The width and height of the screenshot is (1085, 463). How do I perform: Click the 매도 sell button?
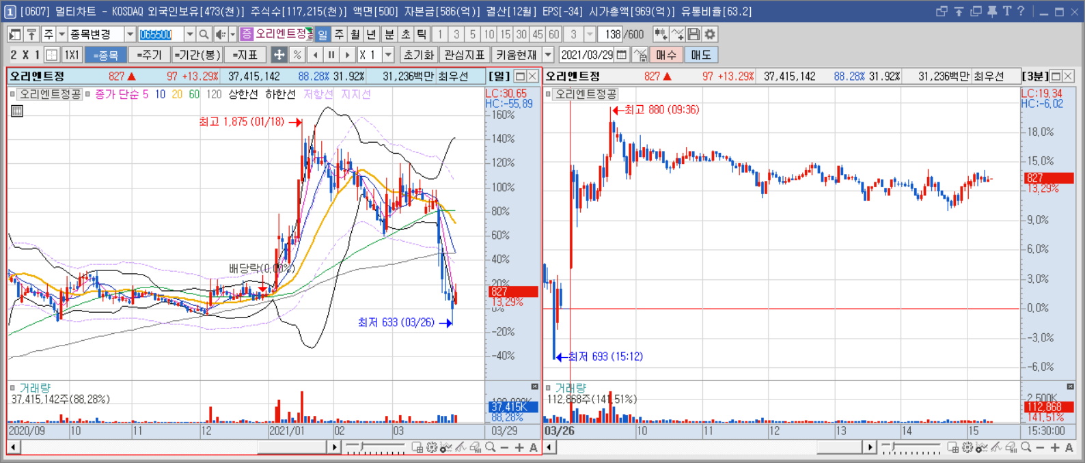[x=701, y=55]
